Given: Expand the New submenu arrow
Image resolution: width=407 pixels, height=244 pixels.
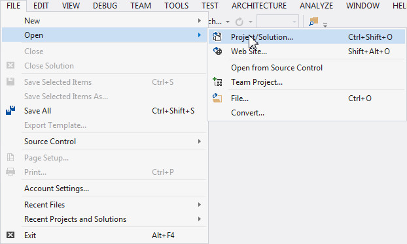Looking at the screenshot, I should pos(199,20).
